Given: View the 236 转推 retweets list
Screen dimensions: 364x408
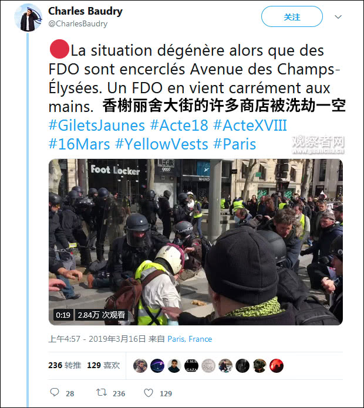Looking at the screenshot, I should pyautogui.click(x=65, y=365).
